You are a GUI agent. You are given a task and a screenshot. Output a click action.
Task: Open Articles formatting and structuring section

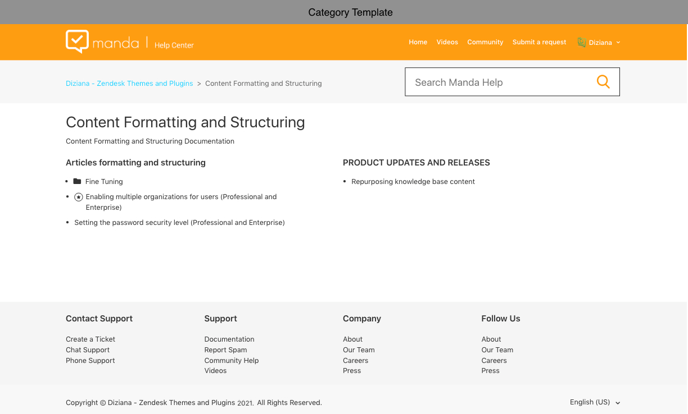coord(135,163)
